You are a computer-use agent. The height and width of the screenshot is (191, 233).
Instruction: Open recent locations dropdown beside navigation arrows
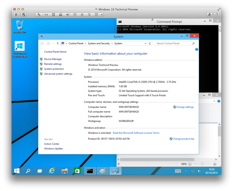[x=53, y=43]
